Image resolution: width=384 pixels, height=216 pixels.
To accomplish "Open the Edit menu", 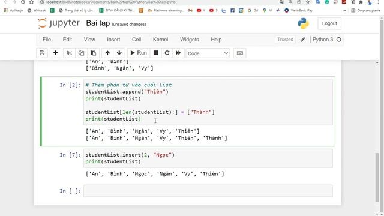I will click(x=67, y=40).
